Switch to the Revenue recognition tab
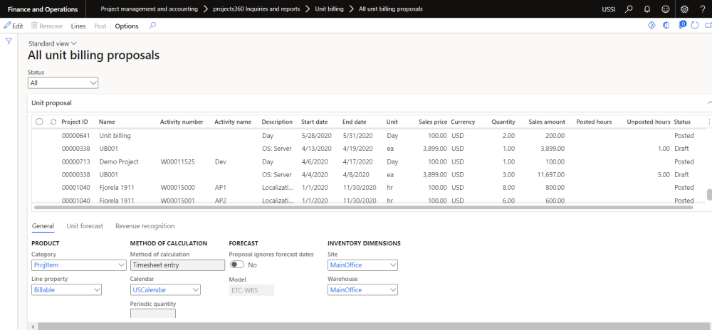712x330 pixels. coord(145,226)
